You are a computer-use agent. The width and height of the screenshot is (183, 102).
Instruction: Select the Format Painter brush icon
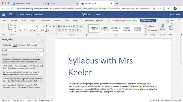(15, 31)
